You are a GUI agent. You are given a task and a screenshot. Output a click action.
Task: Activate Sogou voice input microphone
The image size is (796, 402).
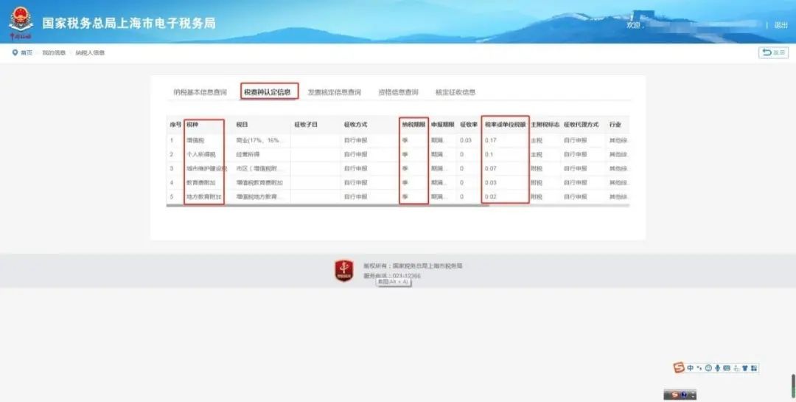tap(717, 367)
